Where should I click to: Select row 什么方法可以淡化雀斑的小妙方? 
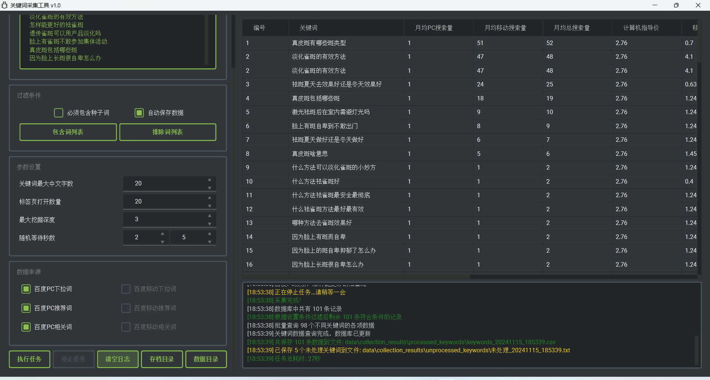(470, 167)
